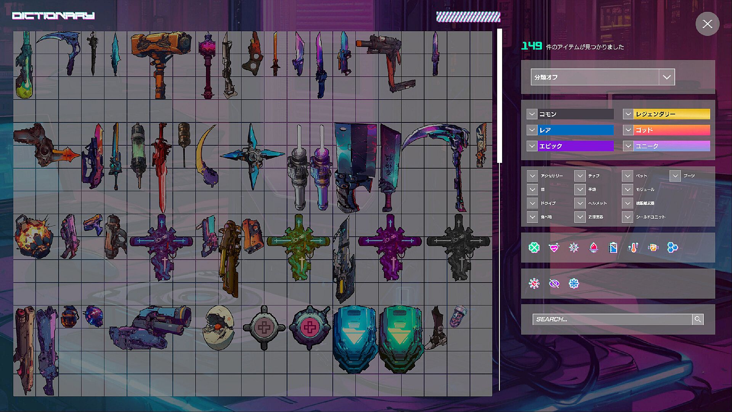Image resolution: width=732 pixels, height=412 pixels.
Task: Select the pink heart stat filter icon
Action: 554,248
